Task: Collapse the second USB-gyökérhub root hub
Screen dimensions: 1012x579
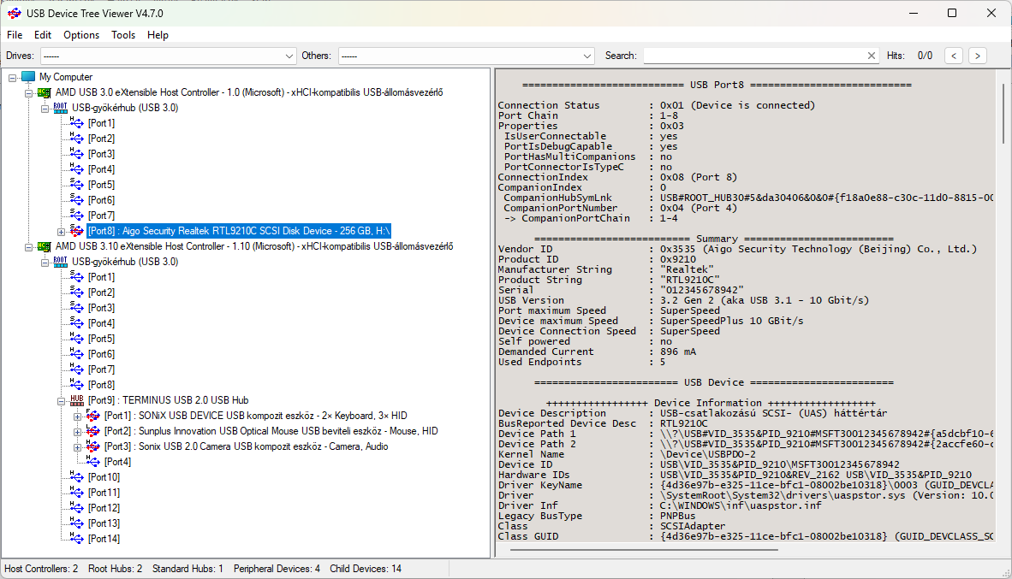Action: click(45, 263)
